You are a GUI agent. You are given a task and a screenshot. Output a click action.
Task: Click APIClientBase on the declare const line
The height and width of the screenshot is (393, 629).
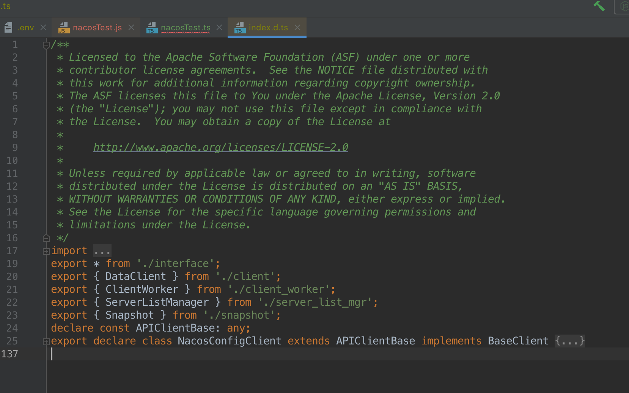(x=175, y=328)
